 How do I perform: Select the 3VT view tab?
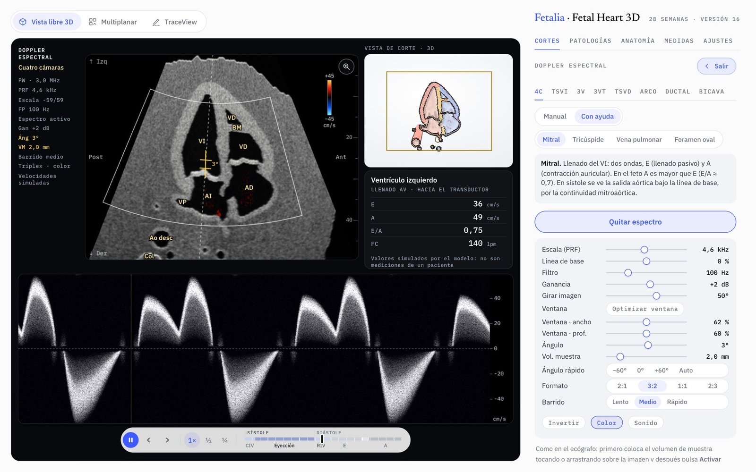point(600,92)
